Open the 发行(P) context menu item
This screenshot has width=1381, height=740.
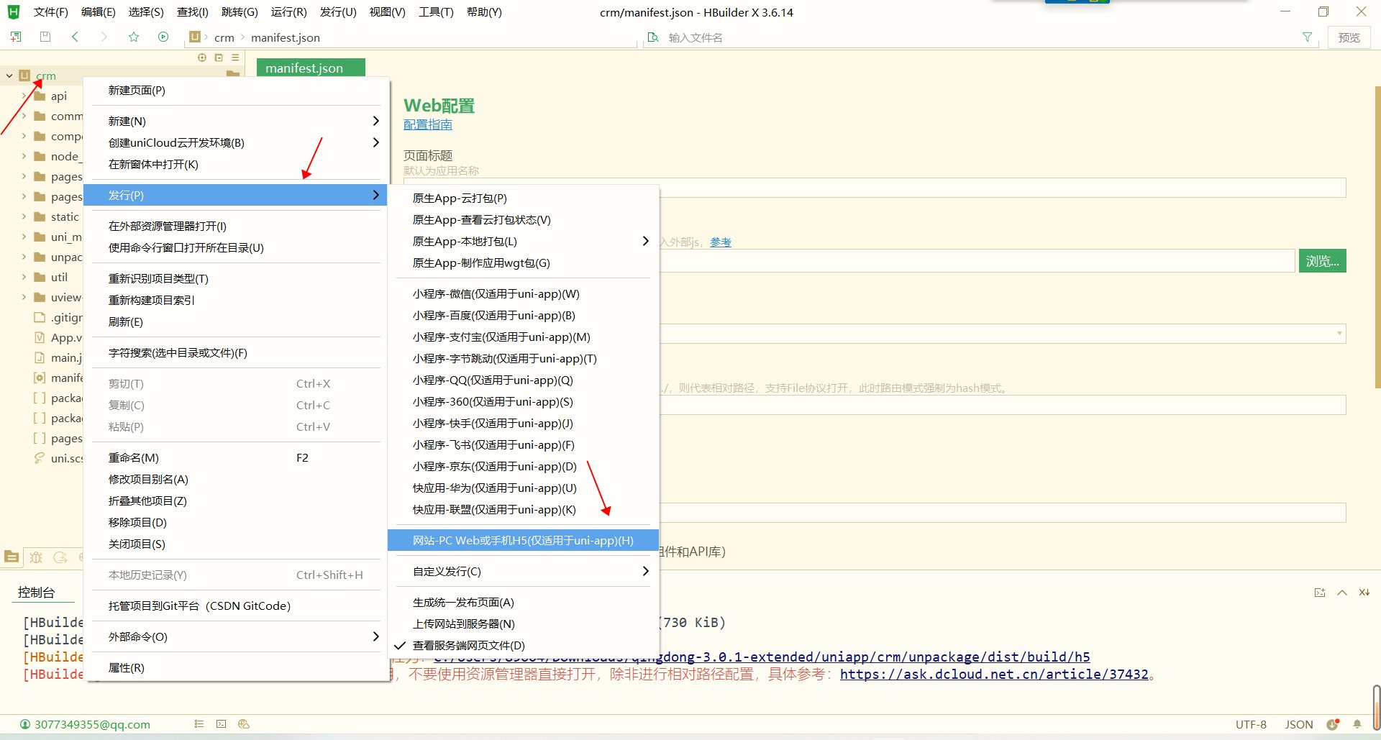coord(236,195)
